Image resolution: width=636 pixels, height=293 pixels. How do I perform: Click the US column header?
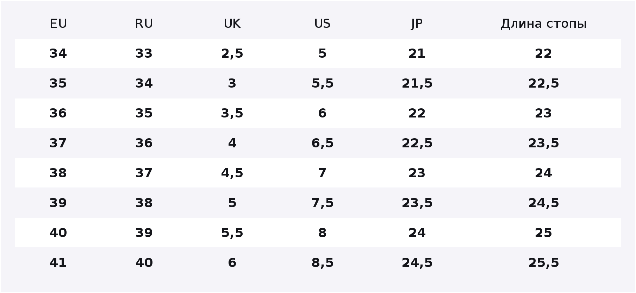pos(322,24)
